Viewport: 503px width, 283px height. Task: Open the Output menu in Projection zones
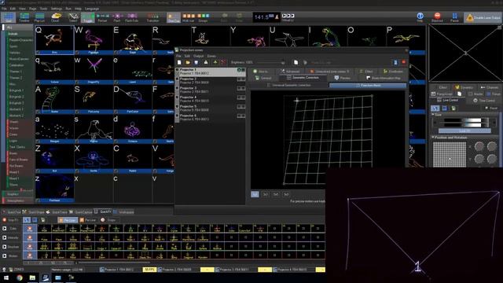tap(198, 56)
